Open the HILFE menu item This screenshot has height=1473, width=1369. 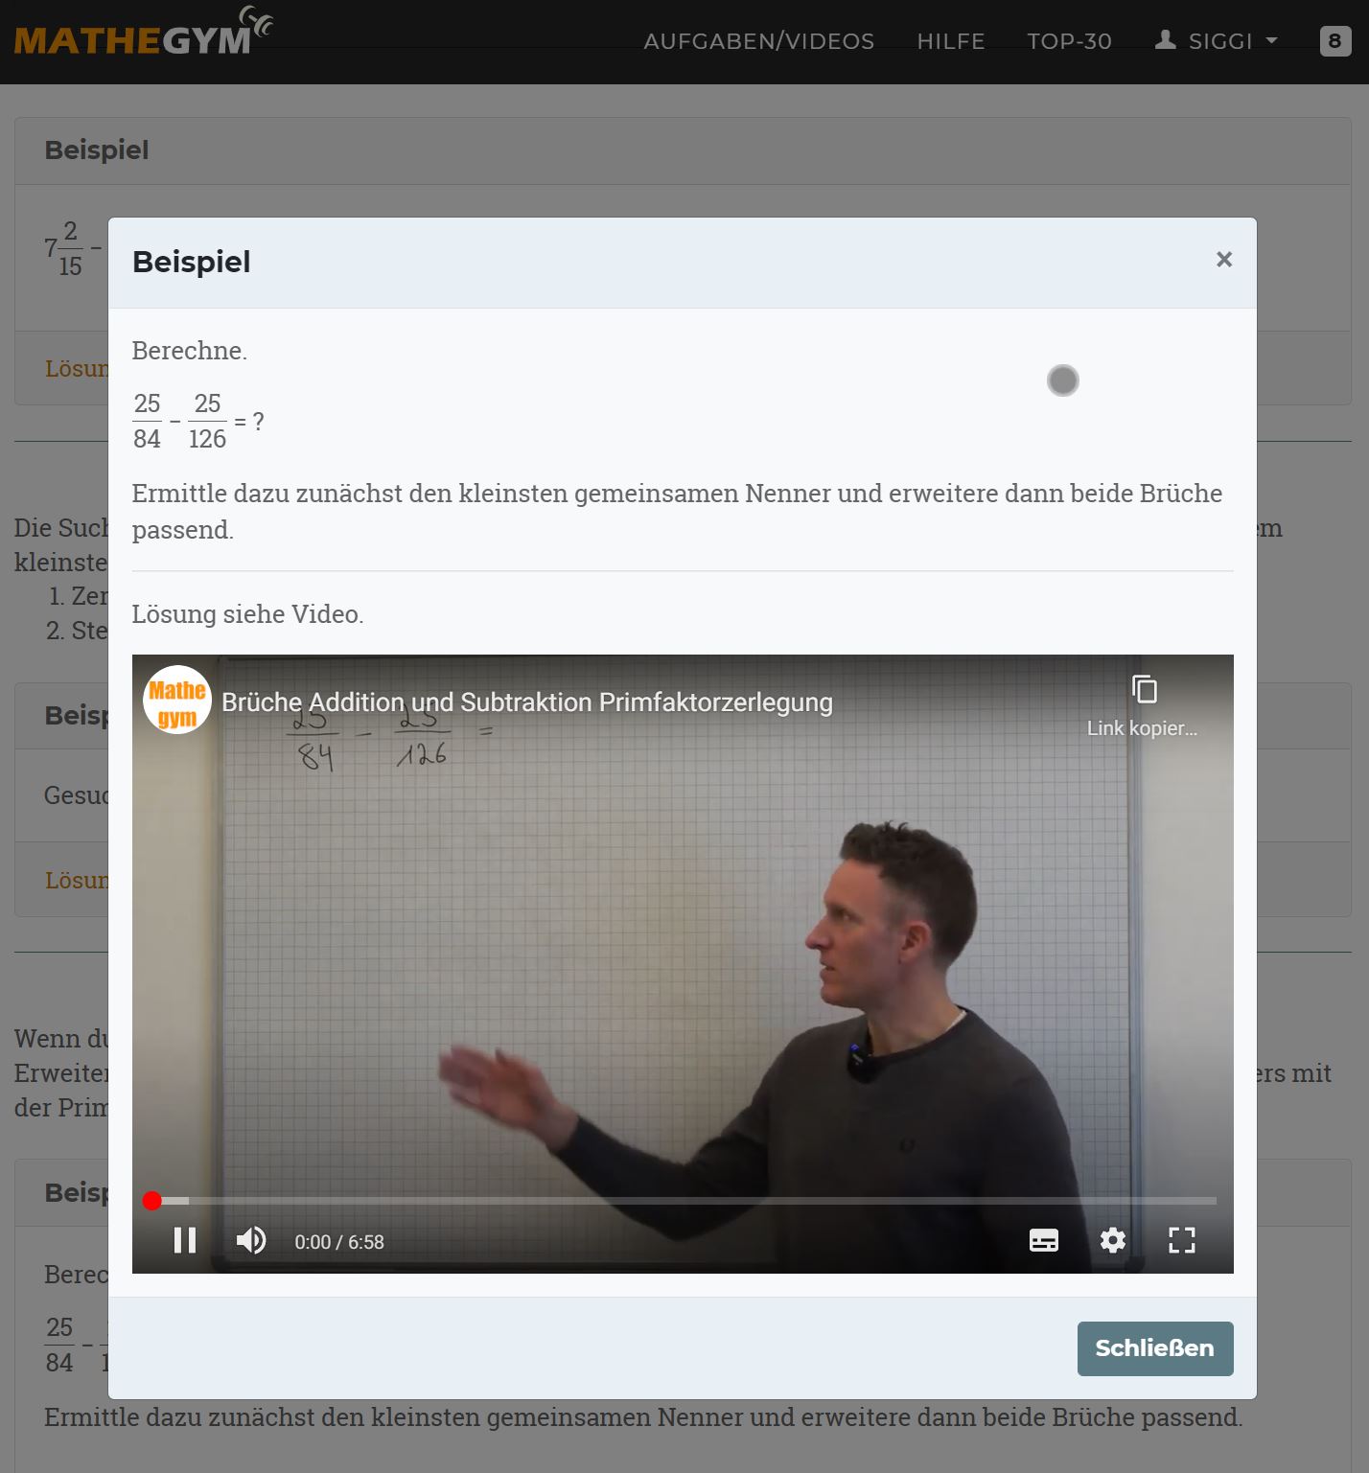[951, 41]
